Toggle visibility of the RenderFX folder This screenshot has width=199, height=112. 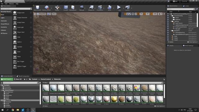click(168, 30)
